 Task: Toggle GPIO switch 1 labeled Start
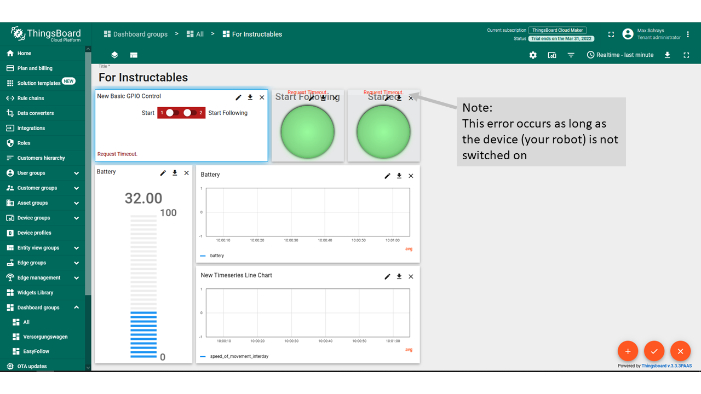172,113
